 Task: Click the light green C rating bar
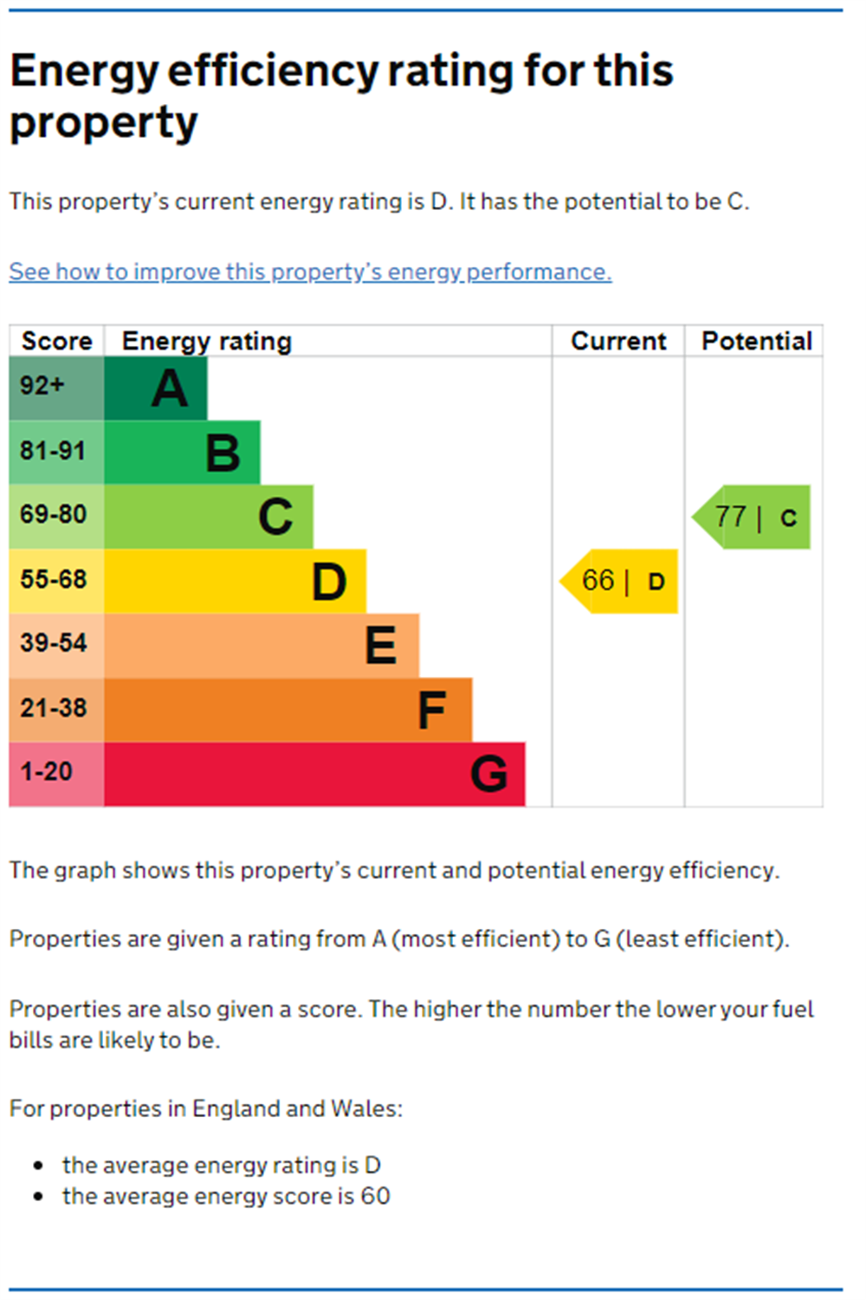(x=209, y=517)
